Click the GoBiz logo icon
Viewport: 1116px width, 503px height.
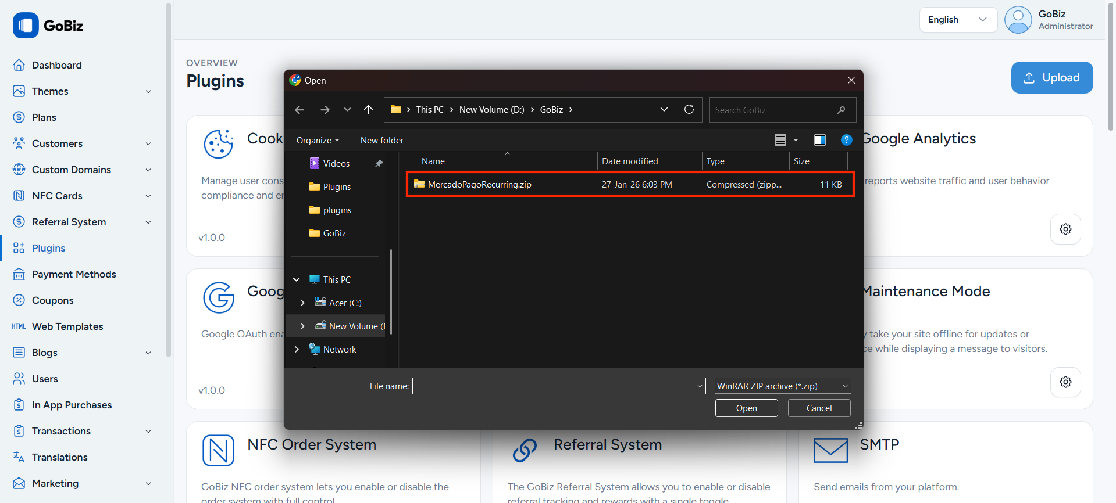click(x=26, y=26)
